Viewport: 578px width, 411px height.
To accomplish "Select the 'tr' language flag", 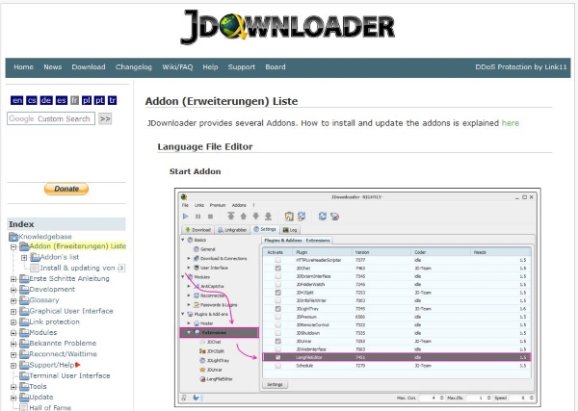I will pos(113,100).
